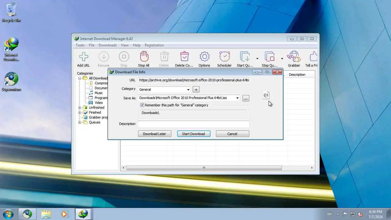Select the Compressed category in tree
The width and height of the screenshot is (391, 220).
[x=101, y=83]
